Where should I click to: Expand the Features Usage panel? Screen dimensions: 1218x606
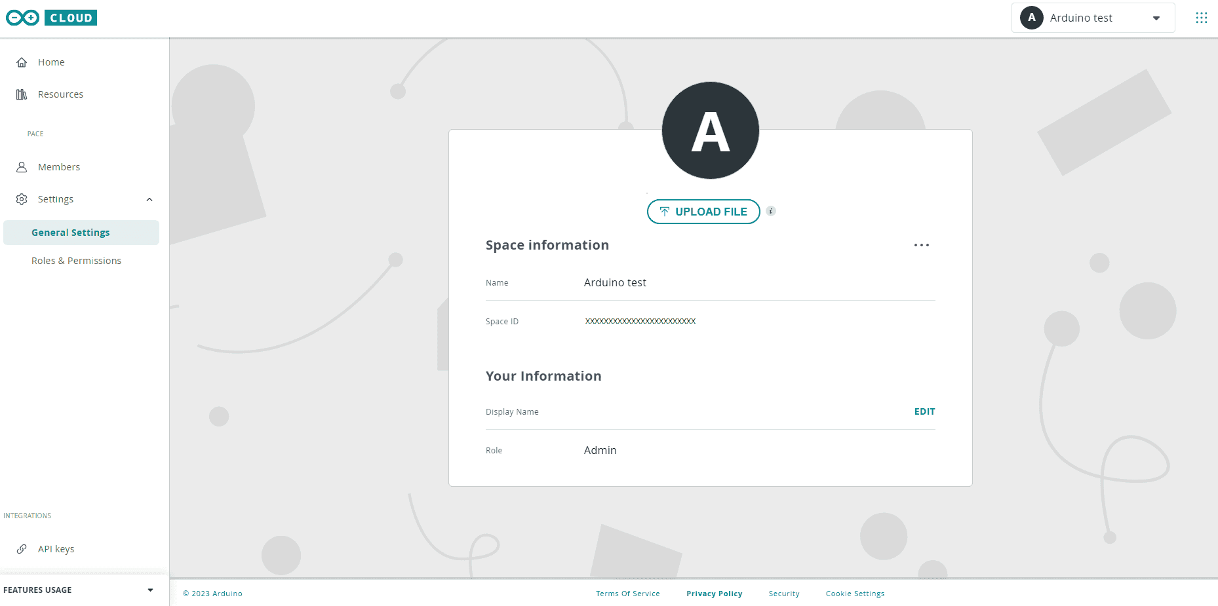point(150,590)
